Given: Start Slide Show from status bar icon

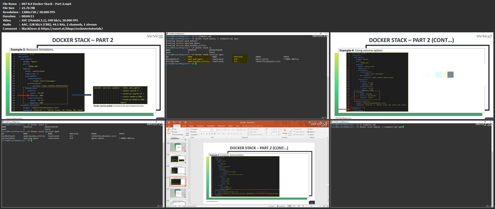Looking at the screenshot, I should (x=303, y=206).
